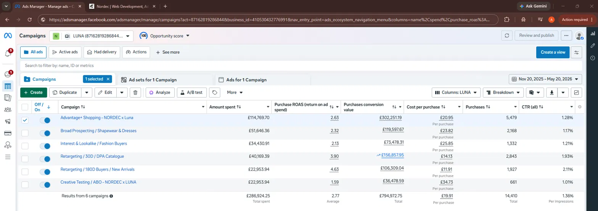Image resolution: width=598 pixels, height=211 pixels.
Task: Uncheck the Advantage+ Shopping campaign checkbox
Action: coord(25,120)
